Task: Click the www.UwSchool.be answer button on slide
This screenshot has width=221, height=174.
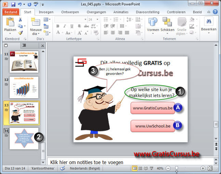Action: 153,126
